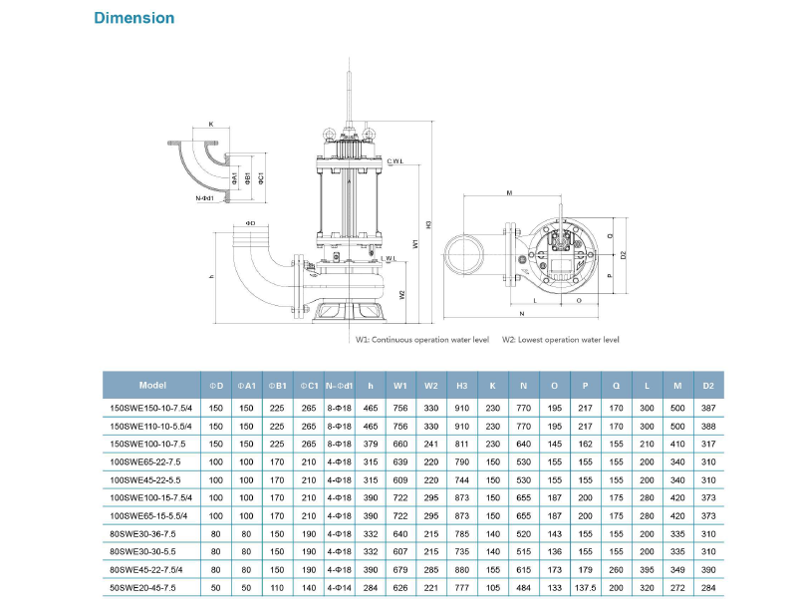This screenshot has width=791, height=611.
Task: Select model 80SWE30-36-7.5 row label
Action: 141,532
